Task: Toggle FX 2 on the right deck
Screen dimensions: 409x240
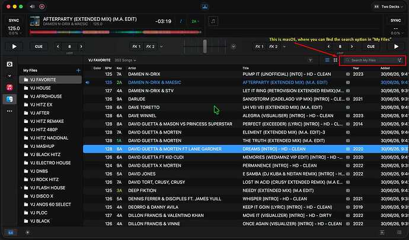Action: pyautogui.click(x=273, y=47)
